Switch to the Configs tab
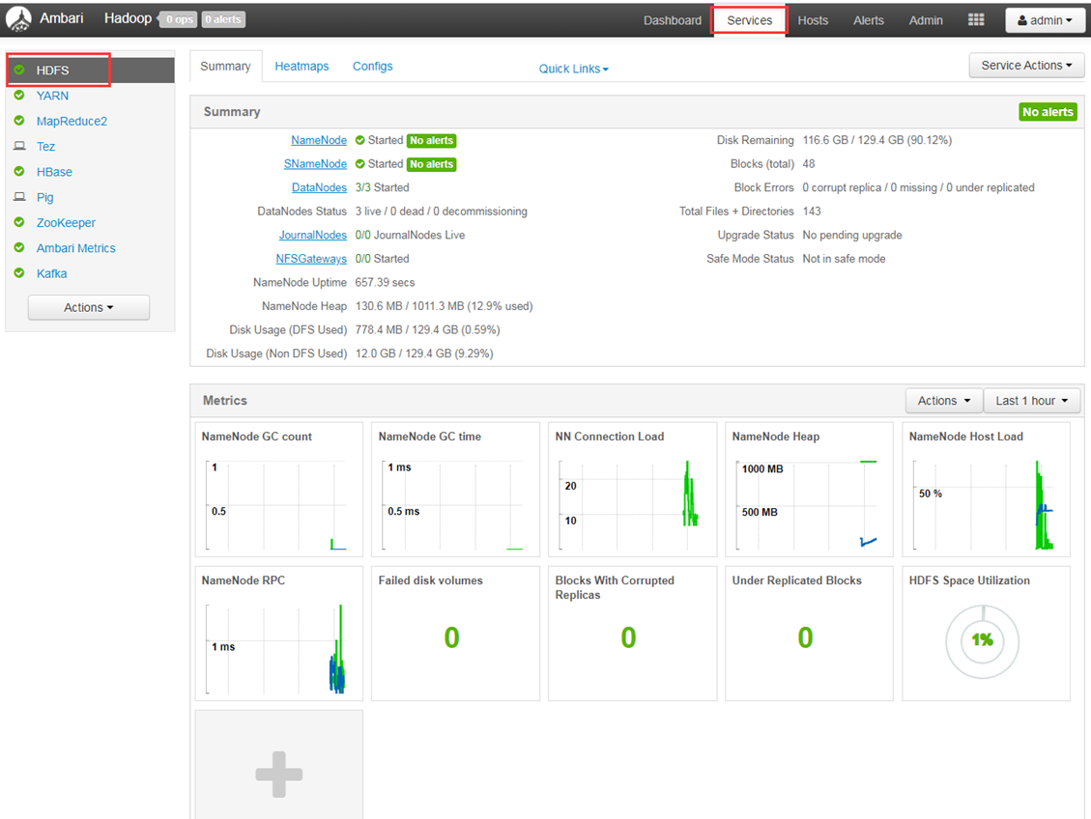Screen dimensions: 1091x819 [x=372, y=66]
